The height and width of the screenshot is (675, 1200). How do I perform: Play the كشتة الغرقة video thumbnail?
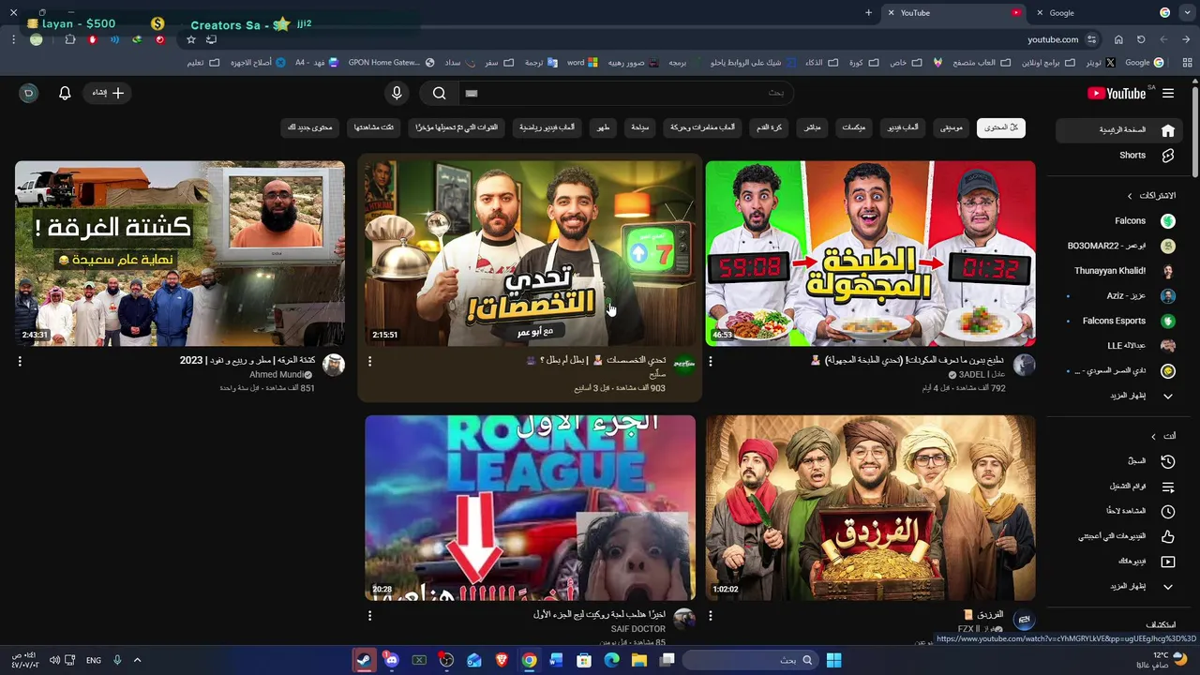180,253
